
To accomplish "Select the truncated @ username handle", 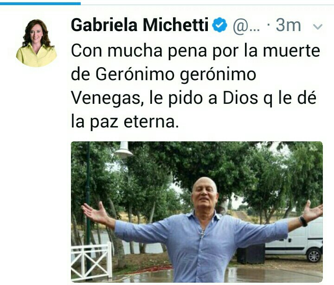I will tap(246, 26).
